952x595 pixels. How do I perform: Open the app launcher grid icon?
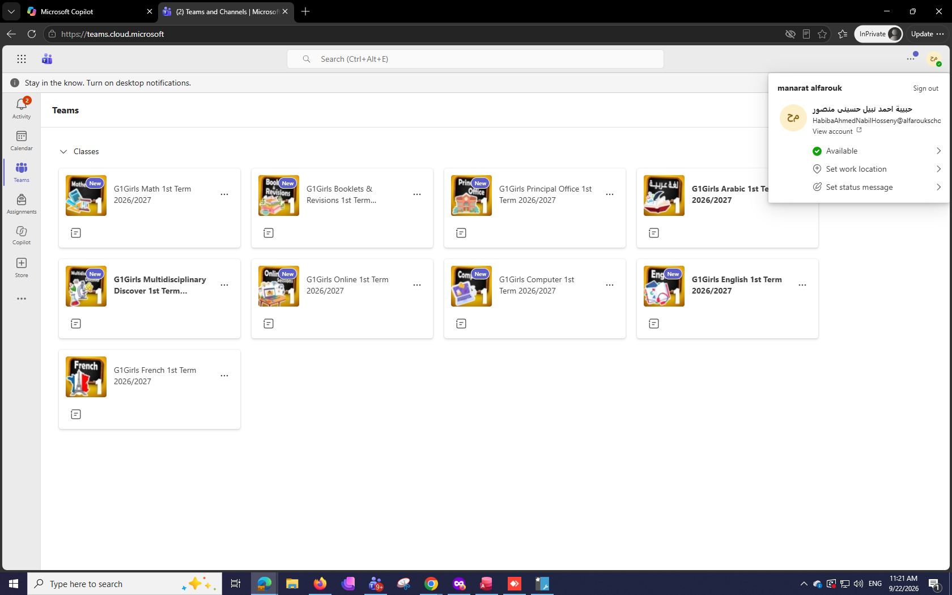[x=22, y=59]
